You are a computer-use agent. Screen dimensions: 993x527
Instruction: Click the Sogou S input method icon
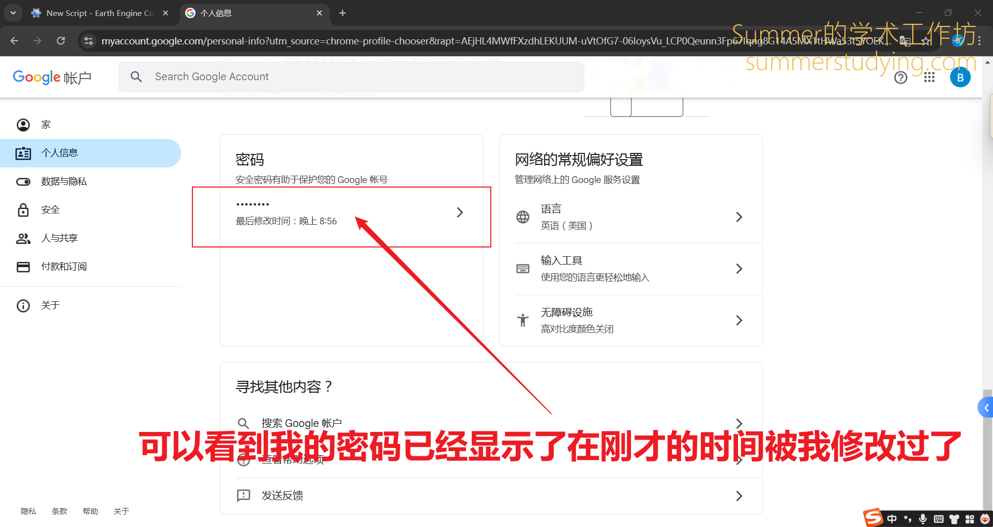pos(873,517)
